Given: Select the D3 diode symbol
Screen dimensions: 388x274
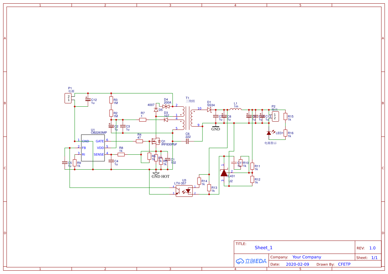Looking at the screenshot, I should [x=166, y=120].
